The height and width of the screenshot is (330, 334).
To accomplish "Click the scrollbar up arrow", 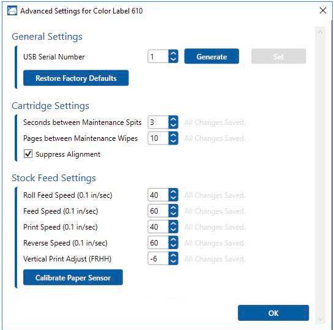I will pos(320,32).
